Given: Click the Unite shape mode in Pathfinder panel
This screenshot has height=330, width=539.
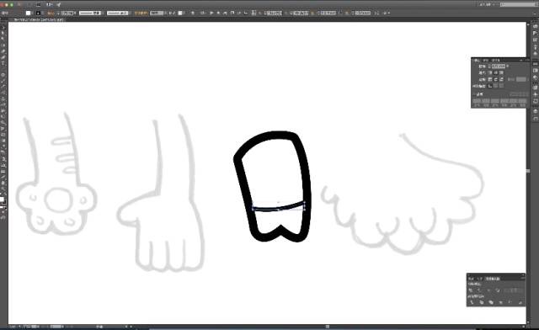Looking at the screenshot, I should pos(470,290).
